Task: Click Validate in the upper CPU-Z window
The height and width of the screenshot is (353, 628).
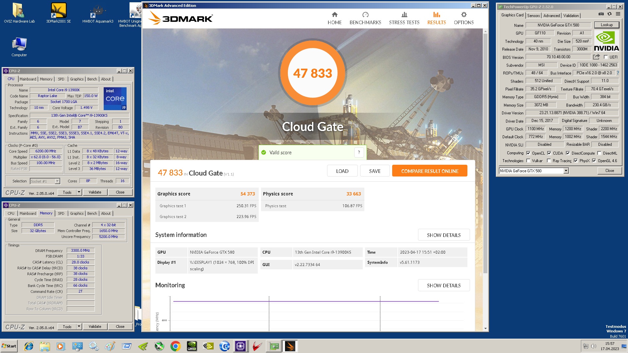Action: click(x=95, y=192)
